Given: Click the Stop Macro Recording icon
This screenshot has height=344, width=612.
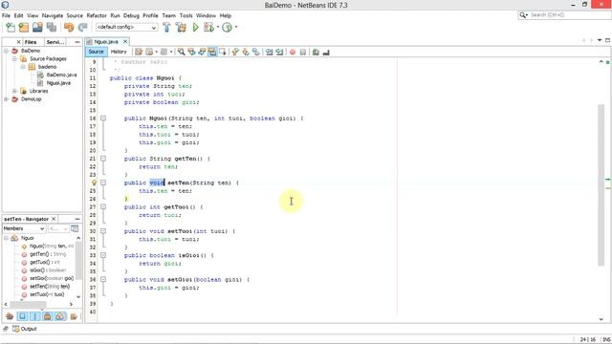Looking at the screenshot, I should 303,52.
